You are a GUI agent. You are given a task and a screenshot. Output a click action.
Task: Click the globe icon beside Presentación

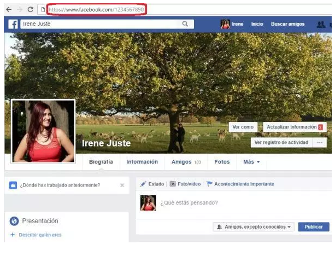[14, 221]
